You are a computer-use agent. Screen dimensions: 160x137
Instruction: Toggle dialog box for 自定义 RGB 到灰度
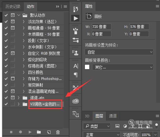coord(13,53)
